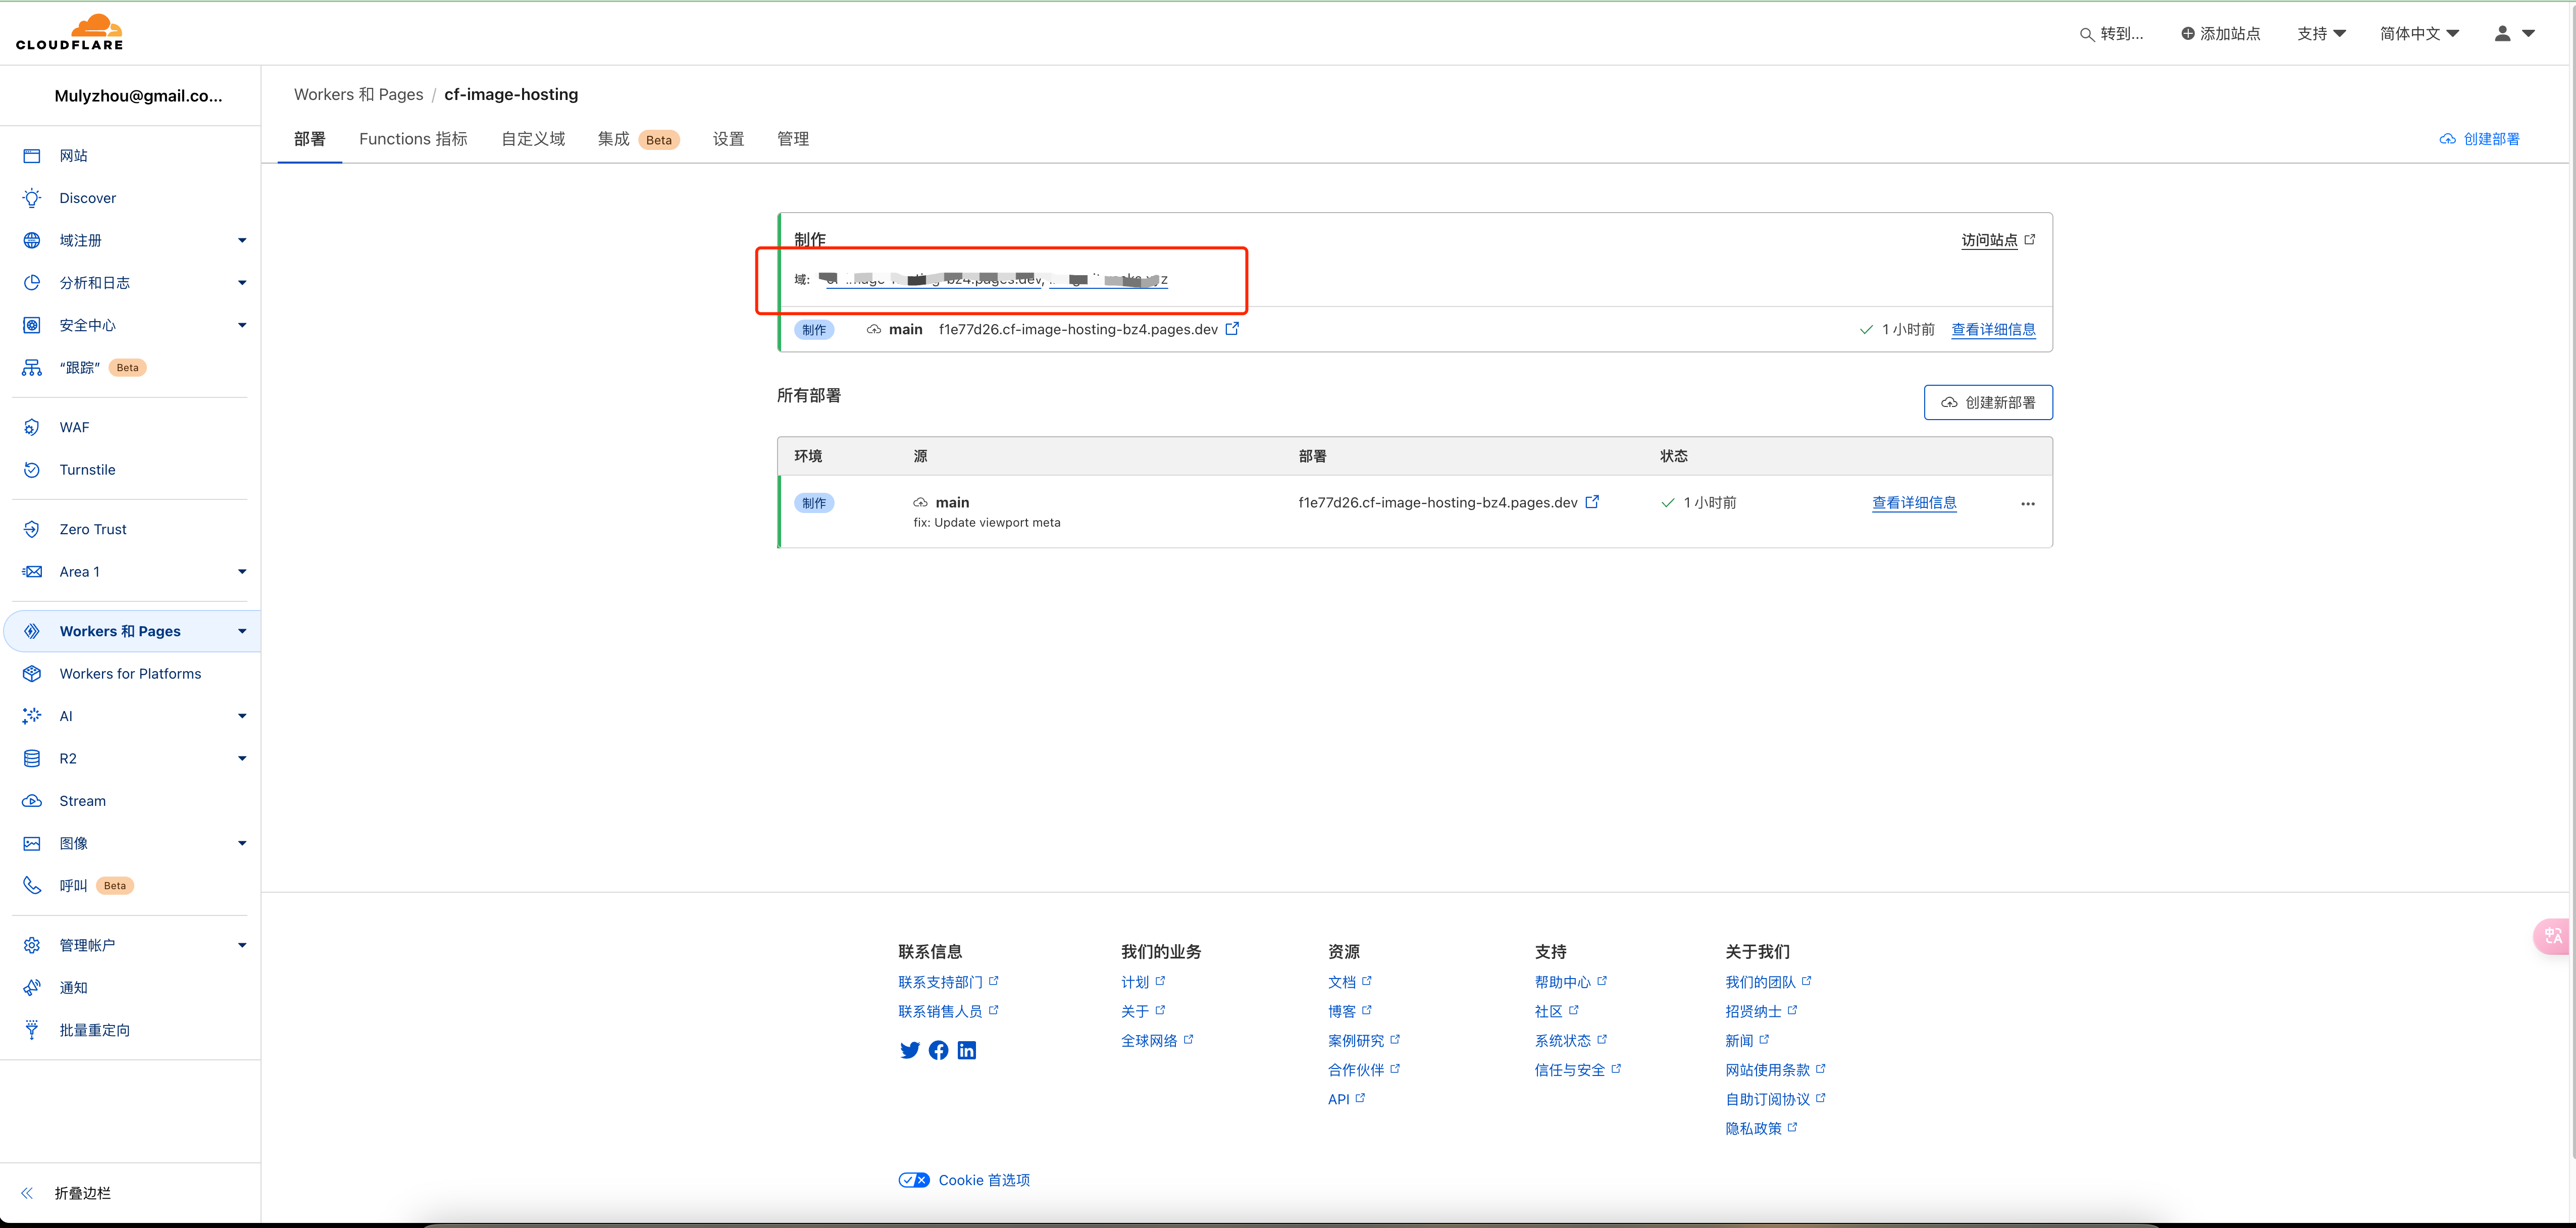The image size is (2576, 1228).
Task: Switch to the 设置 tab
Action: (x=728, y=138)
